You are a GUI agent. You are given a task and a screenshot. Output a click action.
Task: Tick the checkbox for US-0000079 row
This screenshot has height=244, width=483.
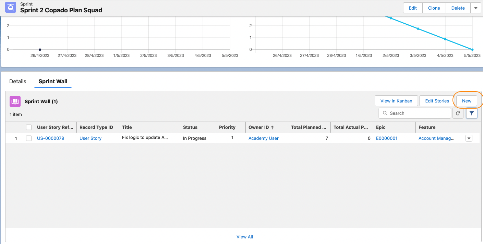point(29,138)
